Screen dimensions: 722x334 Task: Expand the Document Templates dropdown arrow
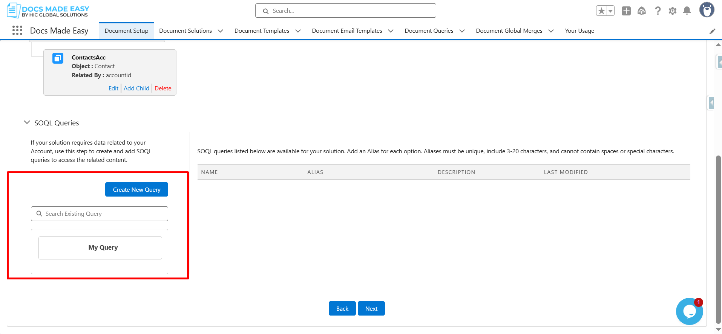[x=298, y=31]
